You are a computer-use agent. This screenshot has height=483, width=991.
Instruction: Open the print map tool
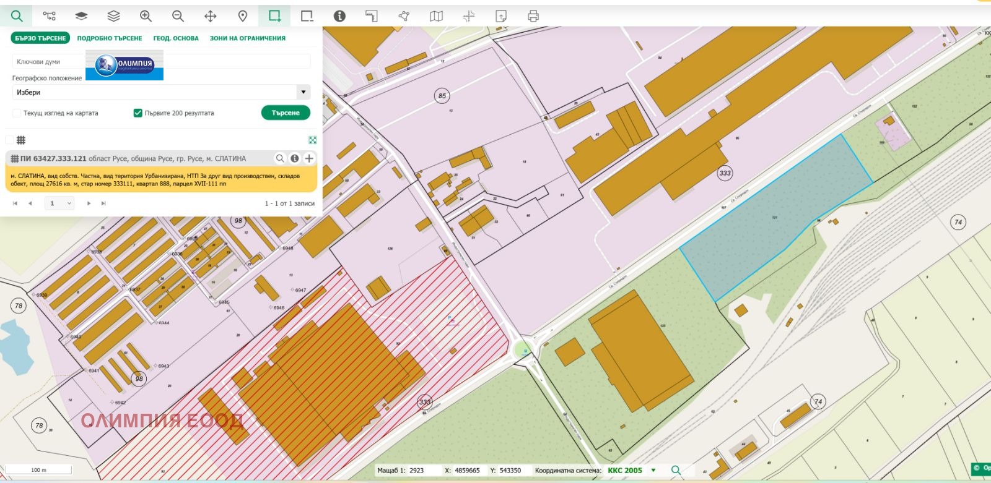click(x=533, y=16)
